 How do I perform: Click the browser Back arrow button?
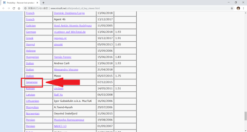pyautogui.click(x=3, y=8)
